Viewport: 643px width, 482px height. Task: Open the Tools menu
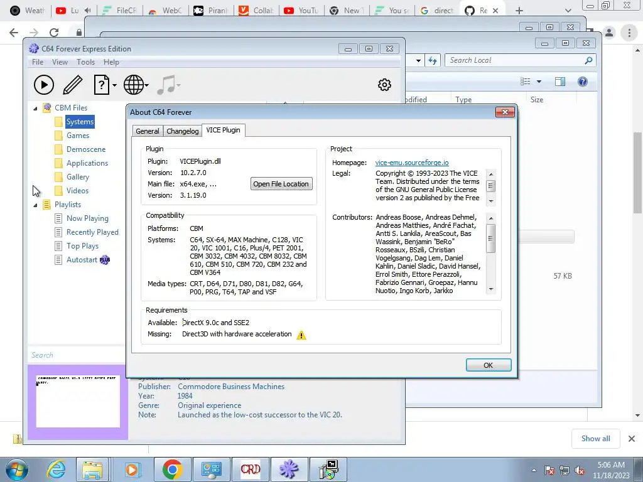pyautogui.click(x=85, y=62)
